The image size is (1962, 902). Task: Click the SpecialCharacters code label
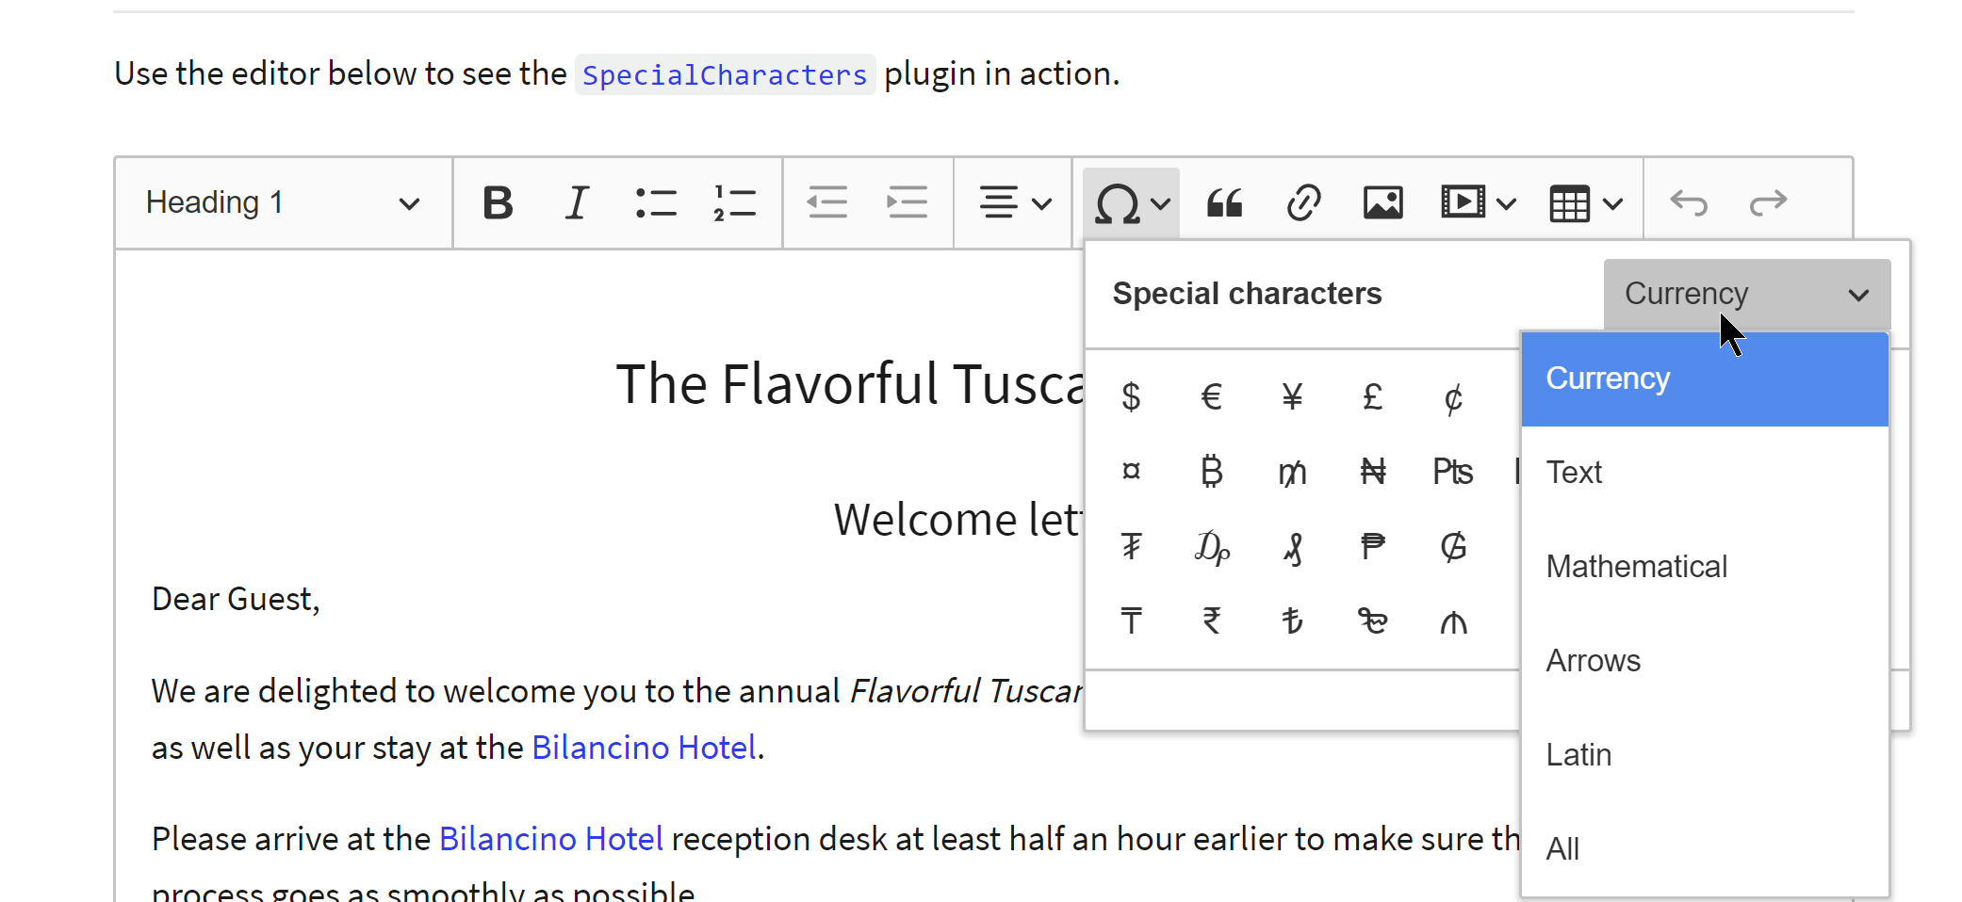coord(725,74)
